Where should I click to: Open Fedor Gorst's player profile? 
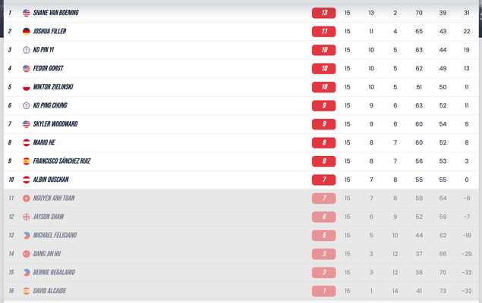49,69
